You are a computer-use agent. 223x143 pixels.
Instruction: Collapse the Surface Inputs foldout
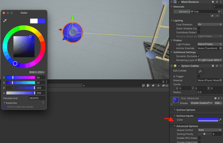[x=174, y=116]
